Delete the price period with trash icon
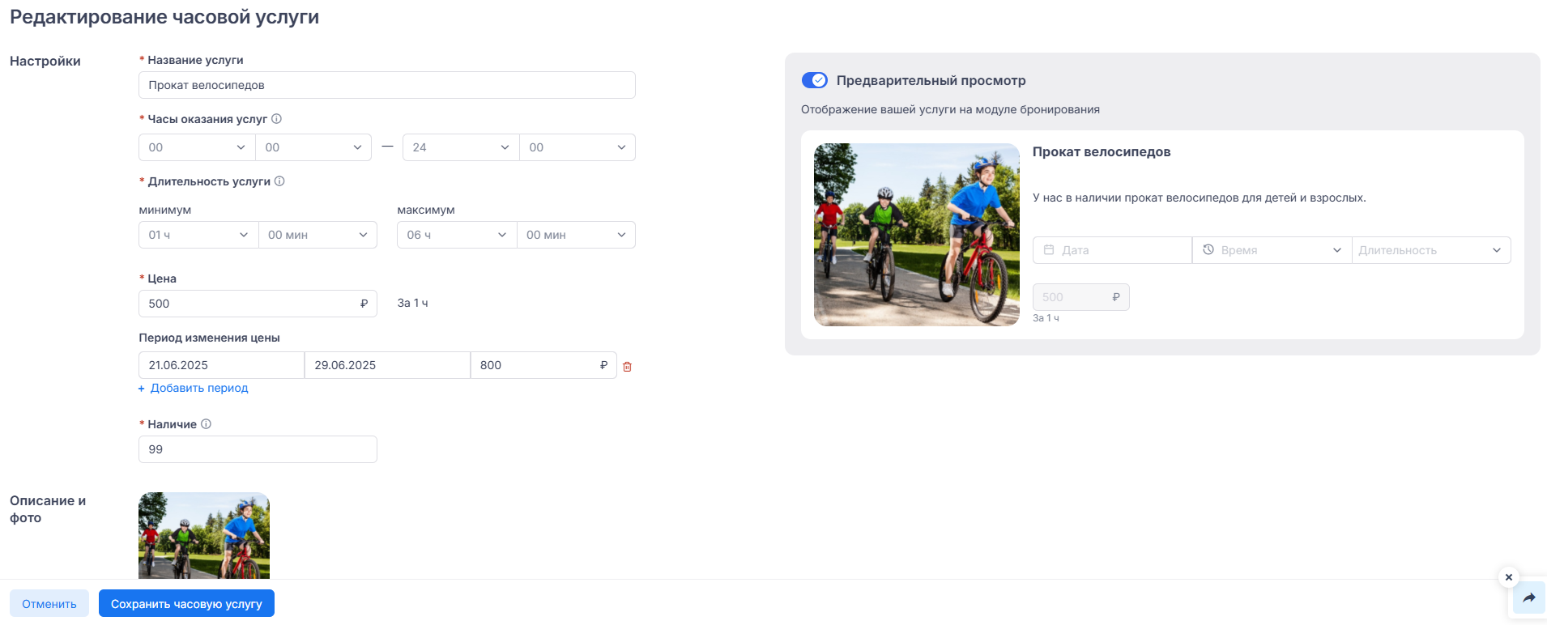Screen dimensions: 1547x625 pos(627,367)
